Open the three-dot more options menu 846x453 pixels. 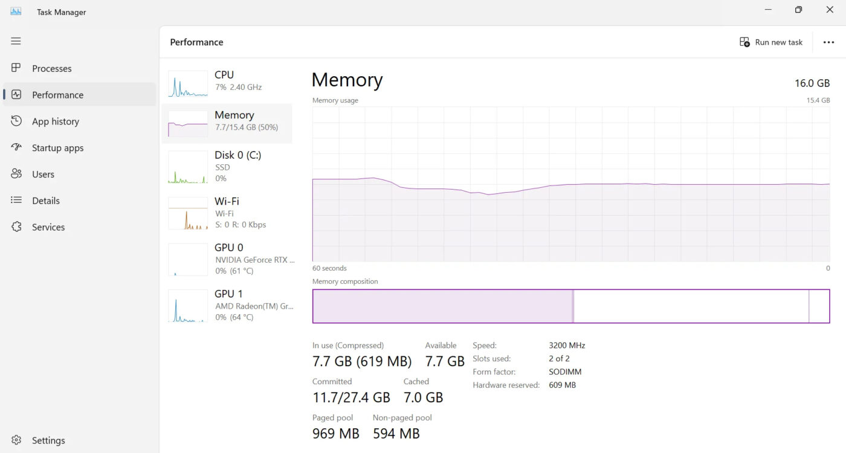tap(828, 42)
